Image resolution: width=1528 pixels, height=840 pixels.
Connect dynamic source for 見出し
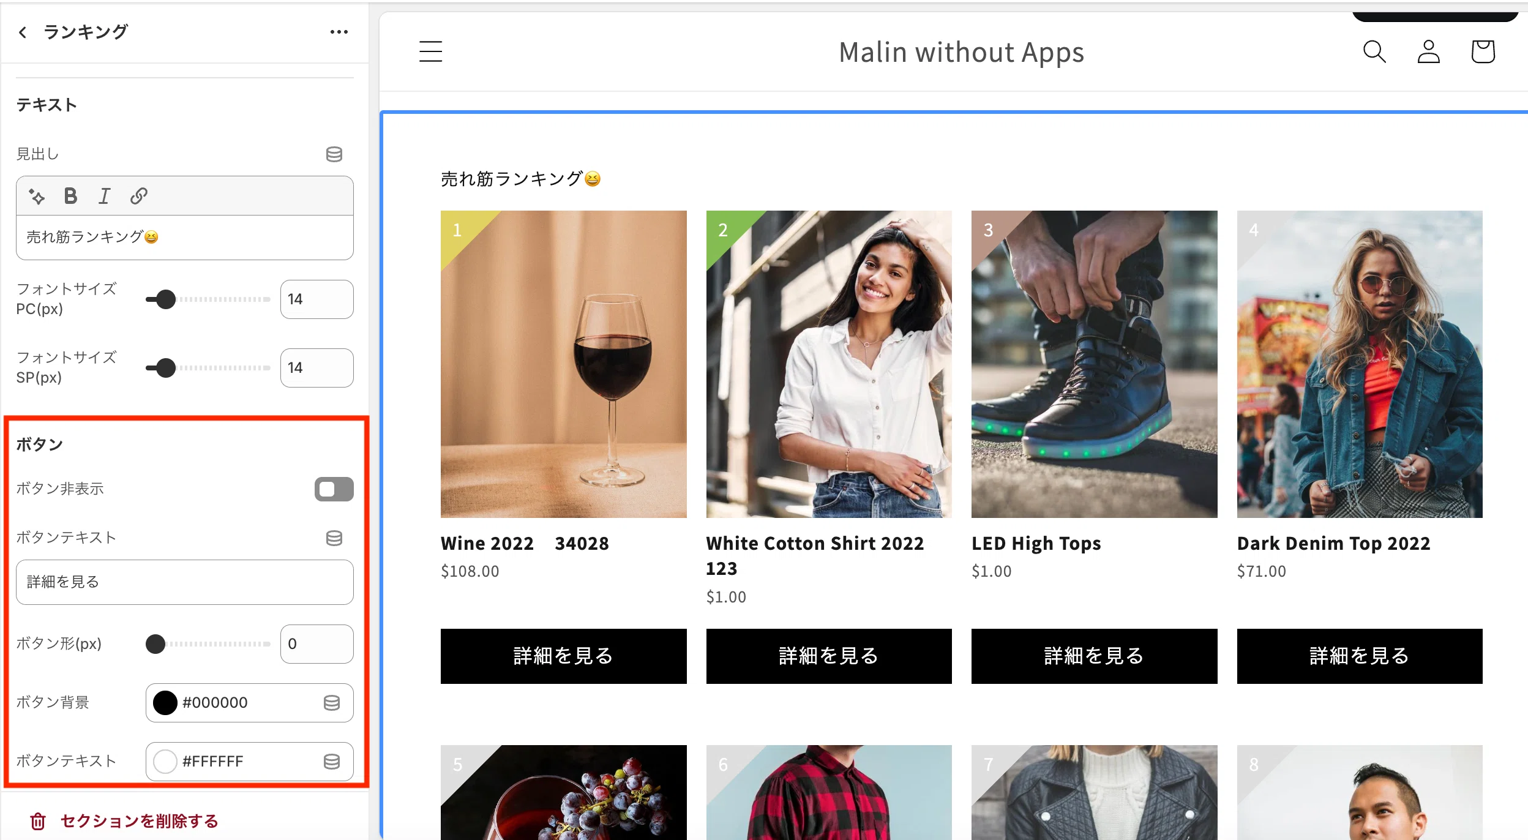(x=334, y=154)
